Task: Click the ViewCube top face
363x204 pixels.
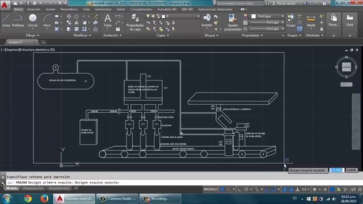Action: tap(347, 67)
